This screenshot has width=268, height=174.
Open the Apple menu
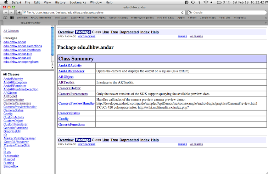click(x=6, y=2)
